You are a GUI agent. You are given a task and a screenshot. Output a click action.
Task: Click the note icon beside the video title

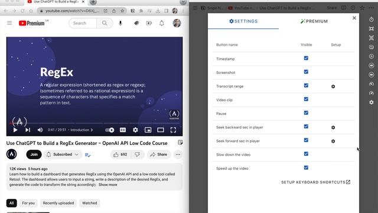click(x=180, y=142)
